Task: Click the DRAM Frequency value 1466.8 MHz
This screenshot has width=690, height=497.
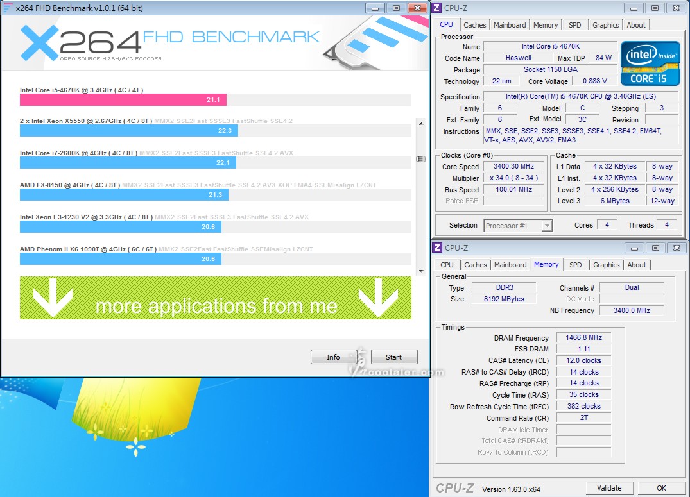Action: [x=583, y=337]
